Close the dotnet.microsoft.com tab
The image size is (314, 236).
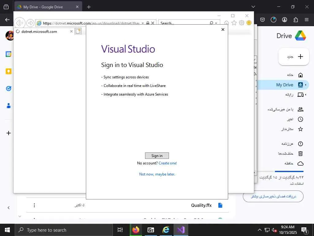click(71, 32)
